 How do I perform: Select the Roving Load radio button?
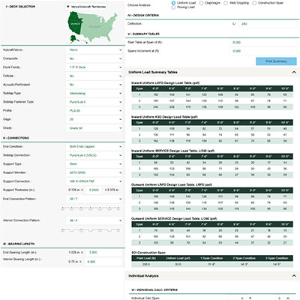click(x=173, y=7)
